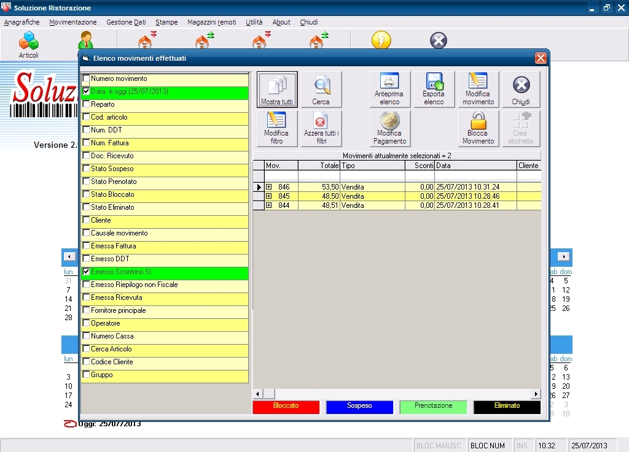Click grid scrollbar left arrow
The height and width of the screenshot is (452, 629).
click(257, 394)
